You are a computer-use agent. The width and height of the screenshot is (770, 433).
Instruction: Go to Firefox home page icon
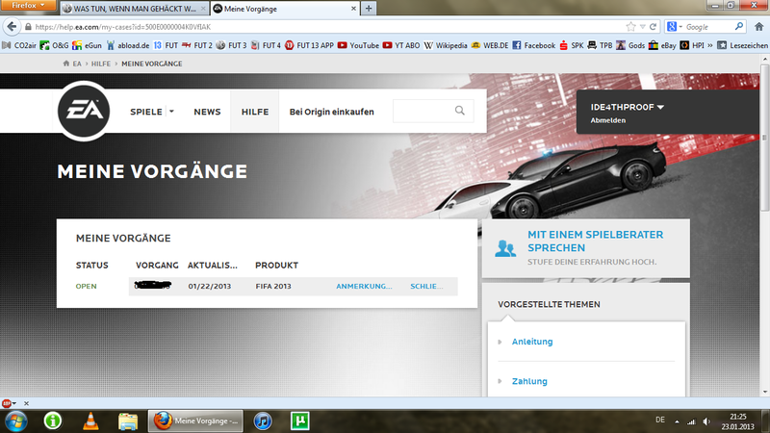coord(759,27)
